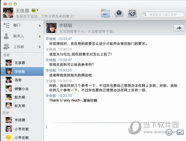
Task: Click sender name 王佳恩 at 15:34:10
Action: [x=51, y=81]
